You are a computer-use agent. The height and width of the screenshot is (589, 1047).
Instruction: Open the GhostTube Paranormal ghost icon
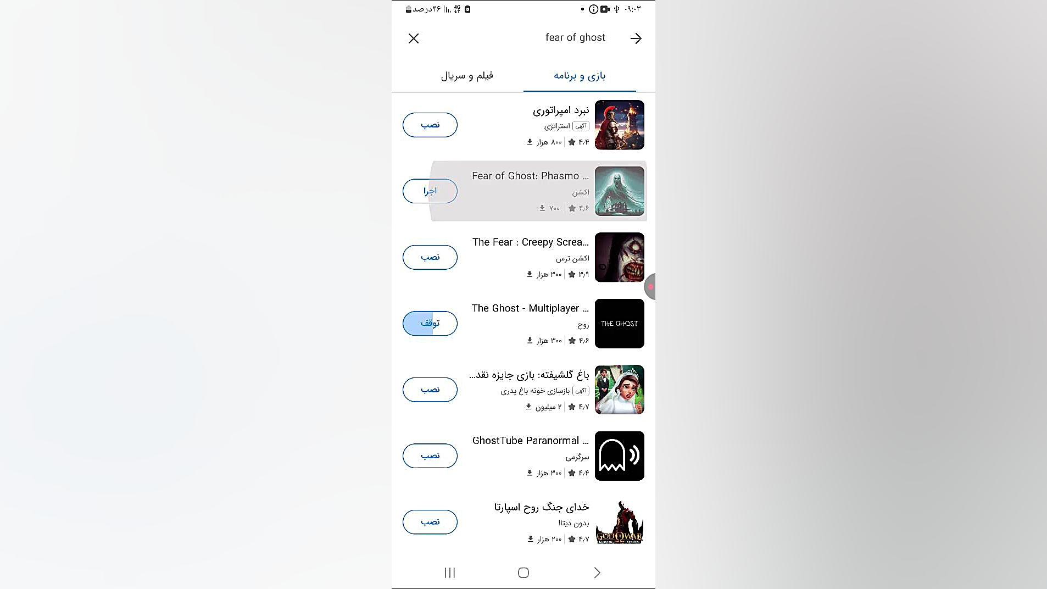point(619,456)
